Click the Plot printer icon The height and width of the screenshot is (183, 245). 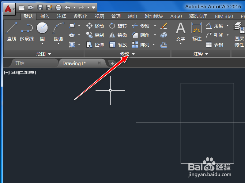pos(58,7)
